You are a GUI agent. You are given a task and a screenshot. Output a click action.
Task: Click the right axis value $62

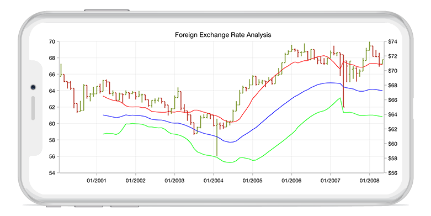[392, 129]
